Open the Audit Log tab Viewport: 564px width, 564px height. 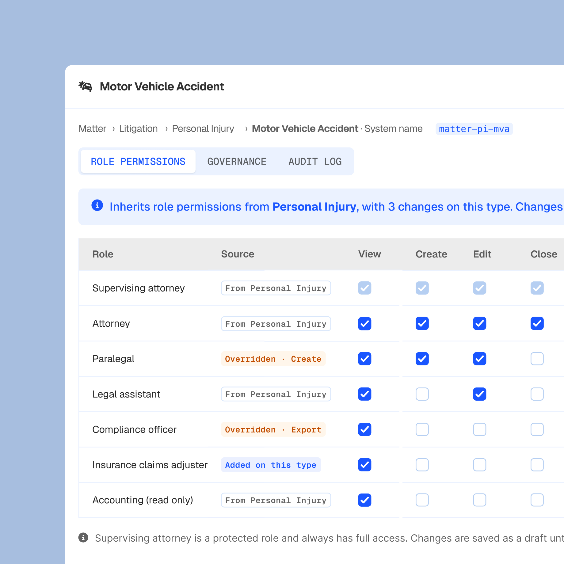click(315, 162)
